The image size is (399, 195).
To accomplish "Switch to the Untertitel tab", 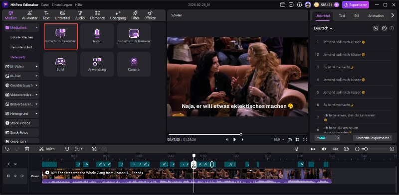I will point(322,16).
